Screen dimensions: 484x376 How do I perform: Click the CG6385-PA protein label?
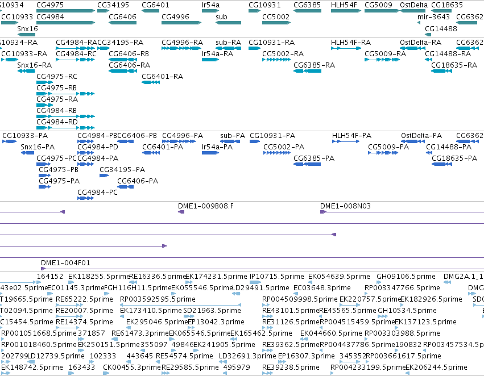tap(314, 158)
